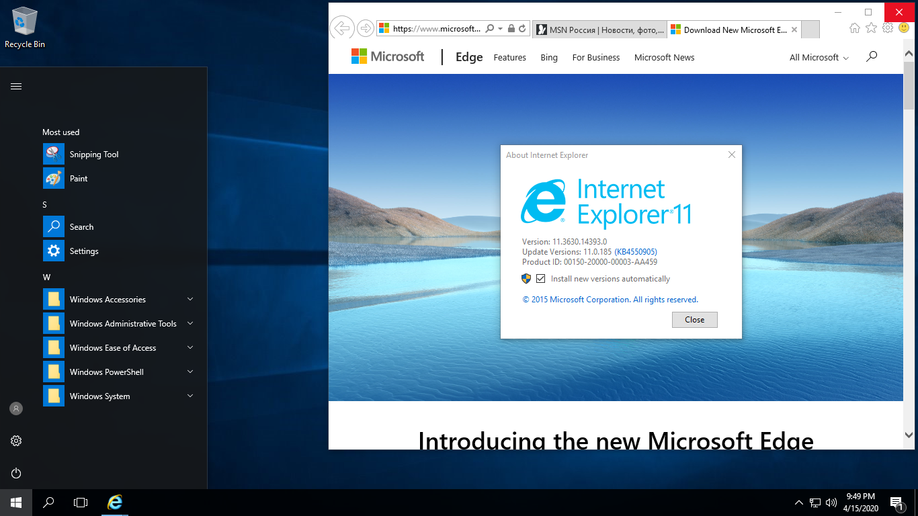Viewport: 918px width, 516px height.
Task: Click Microsoft News navigation item
Action: click(x=665, y=58)
